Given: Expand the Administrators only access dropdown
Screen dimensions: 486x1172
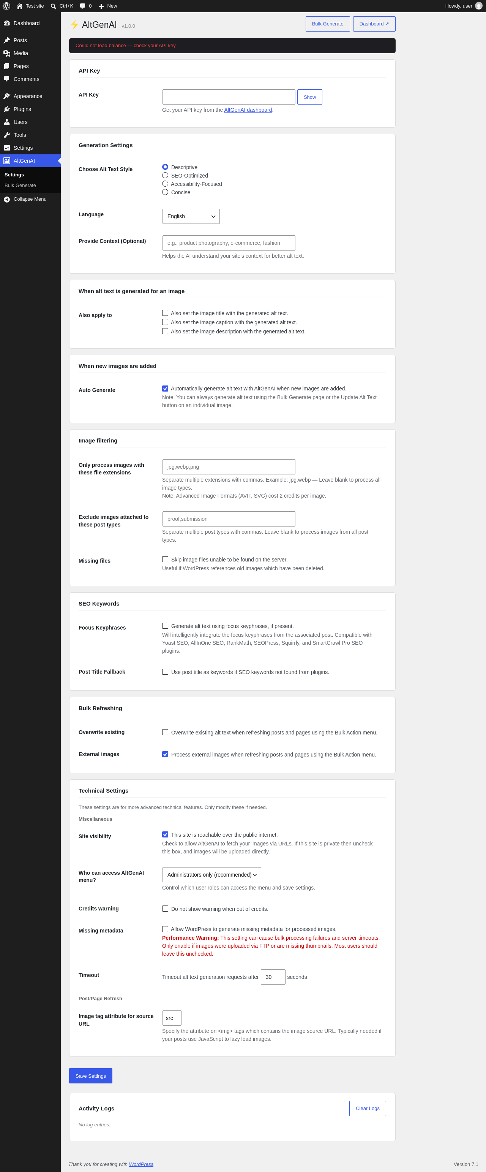Looking at the screenshot, I should [211, 875].
